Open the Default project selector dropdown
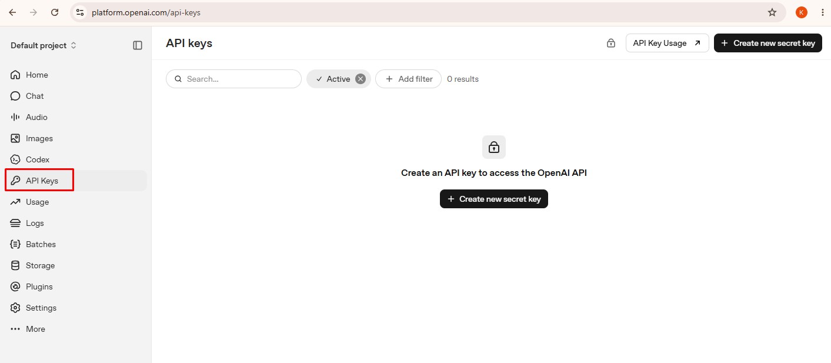The width and height of the screenshot is (831, 363). pyautogui.click(x=44, y=45)
